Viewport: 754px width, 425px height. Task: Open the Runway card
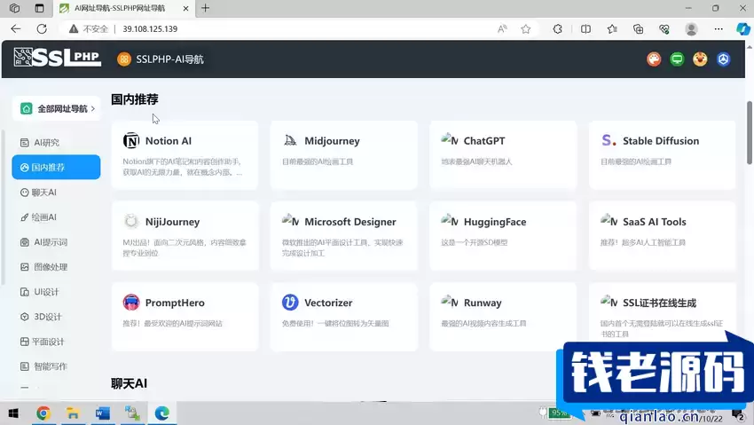pyautogui.click(x=503, y=317)
